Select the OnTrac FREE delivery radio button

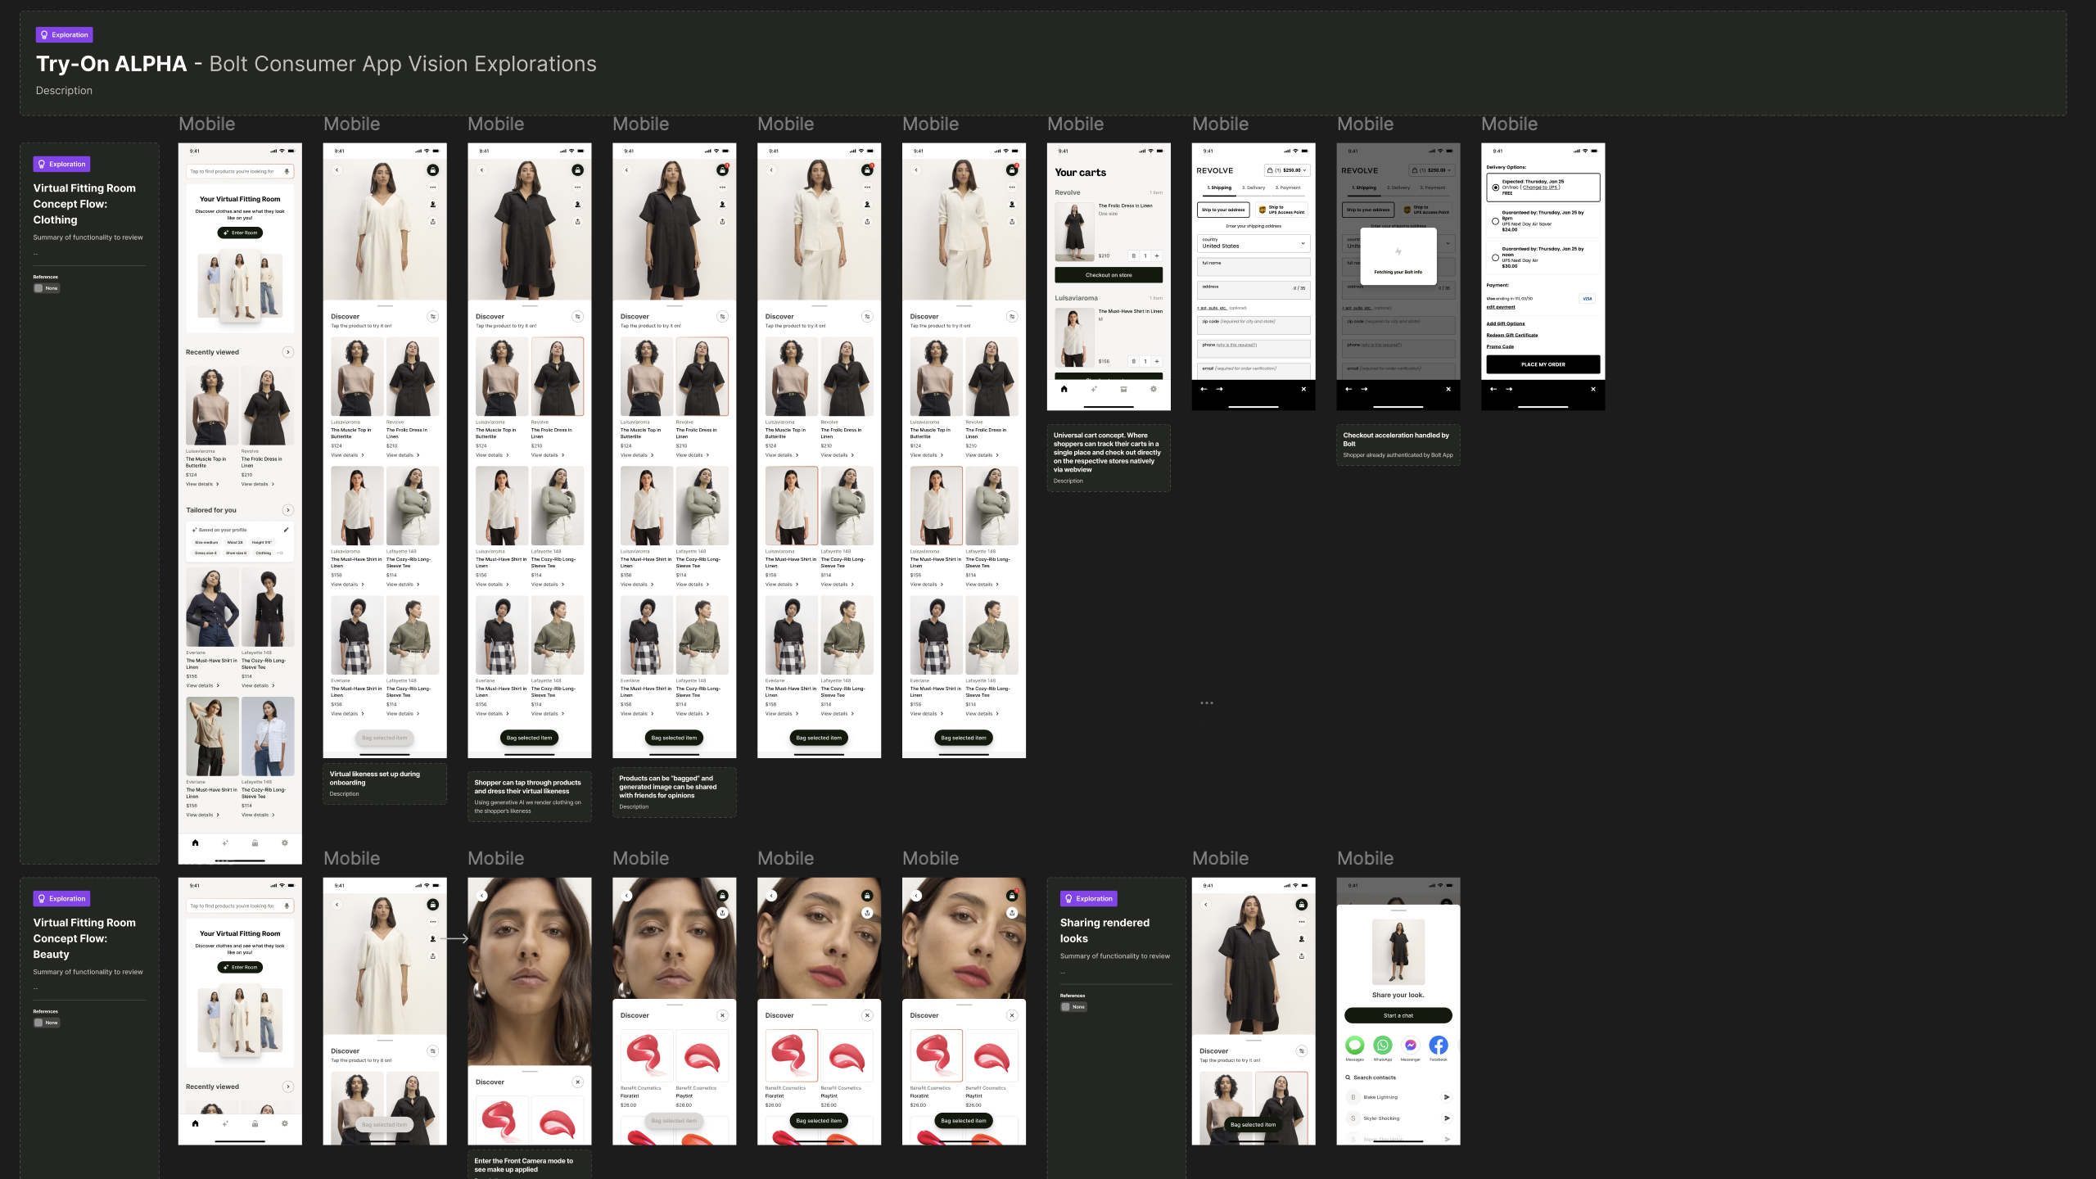pos(1496,187)
